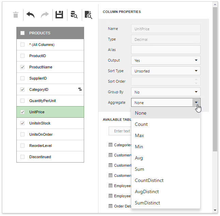Uncheck the UnitsInStock checkbox
This screenshot has height=216, width=220.
tap(22, 123)
